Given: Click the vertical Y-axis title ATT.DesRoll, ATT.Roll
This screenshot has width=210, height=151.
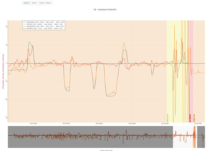Looking at the screenshot, I should click(x=3, y=72).
